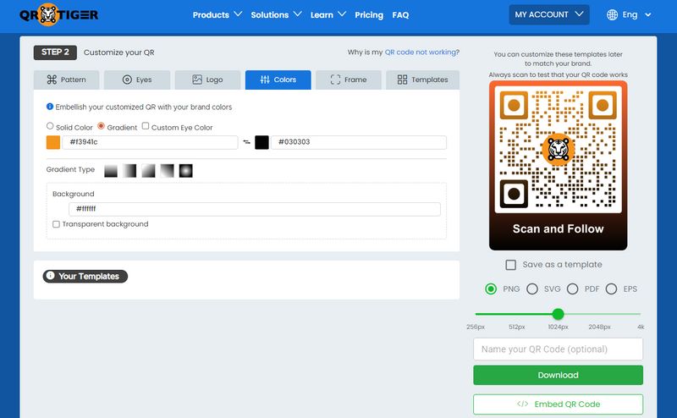Check the Transparent background checkbox
677x418 pixels.
tap(56, 224)
